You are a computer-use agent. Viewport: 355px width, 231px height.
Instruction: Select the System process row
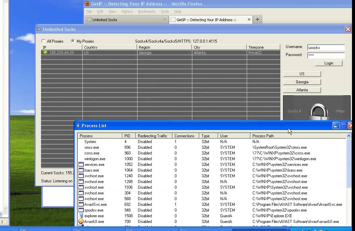pyautogui.click(x=212, y=142)
